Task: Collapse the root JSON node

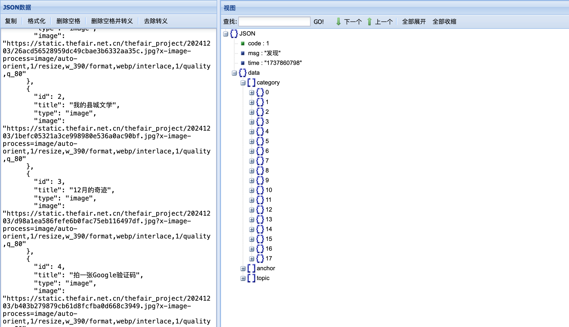Action: pyautogui.click(x=226, y=34)
